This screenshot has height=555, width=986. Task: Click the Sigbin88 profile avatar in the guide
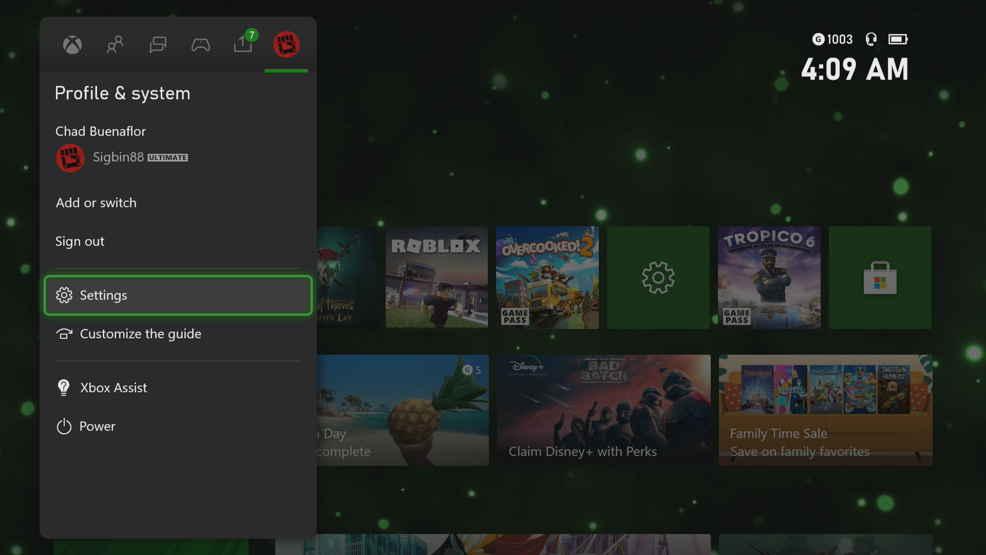[x=70, y=158]
